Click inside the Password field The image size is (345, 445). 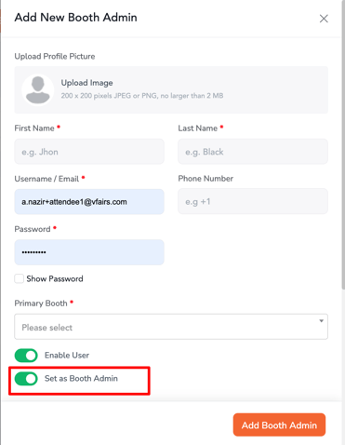tap(89, 252)
